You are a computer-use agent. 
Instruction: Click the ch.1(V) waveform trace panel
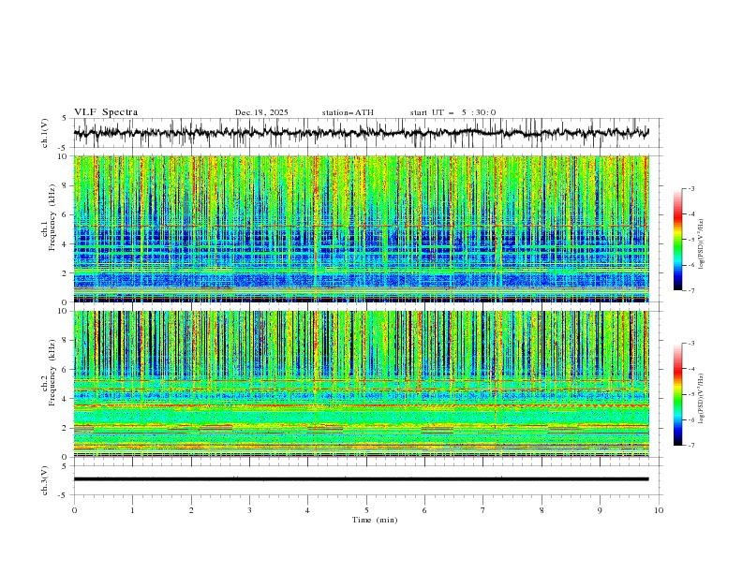click(365, 133)
